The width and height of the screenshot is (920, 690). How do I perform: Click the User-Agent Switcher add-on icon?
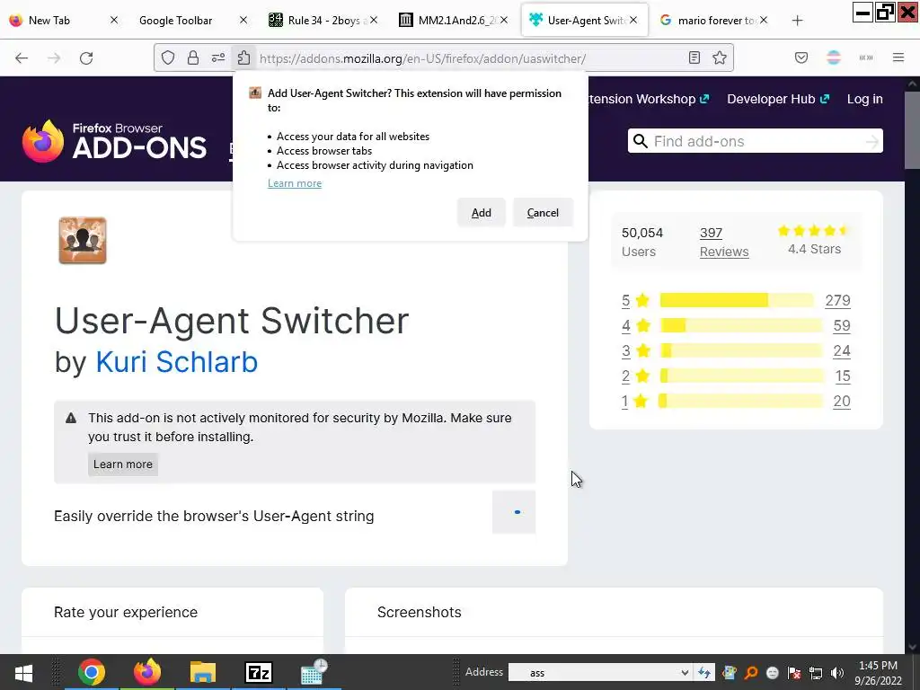tap(83, 241)
